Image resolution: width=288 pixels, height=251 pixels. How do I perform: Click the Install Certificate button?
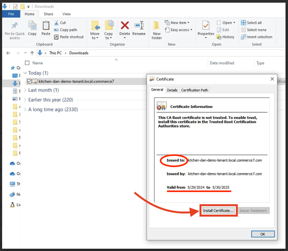[218, 210]
